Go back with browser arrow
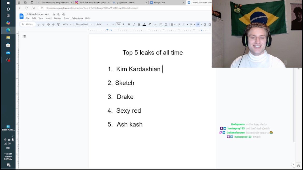Image resolution: width=303 pixels, height=170 pixels. coord(20,8)
